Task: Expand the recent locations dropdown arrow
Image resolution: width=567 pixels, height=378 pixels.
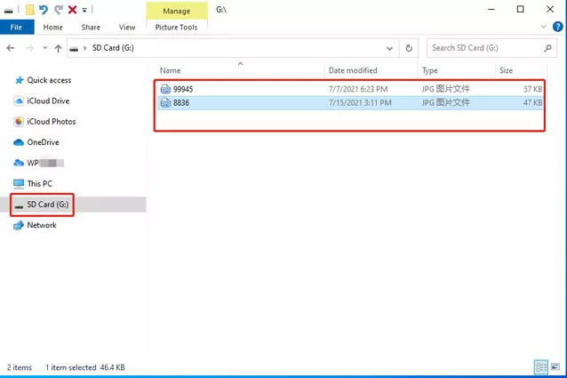Action: 44,48
